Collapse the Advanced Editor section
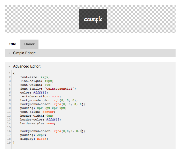Screen dimensions: 181x149 (x=9, y=66)
